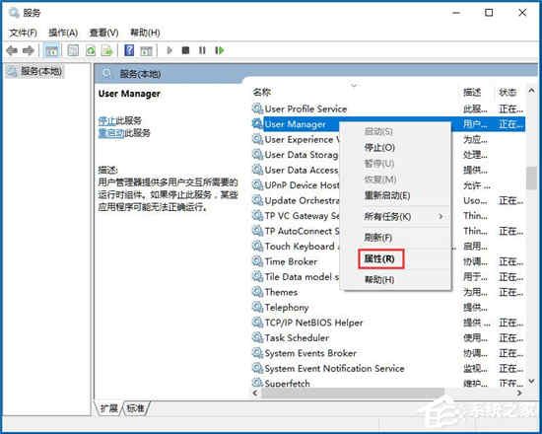The width and height of the screenshot is (542, 434).
Task: Expand the 所有任务(K) submenu arrow
Action: click(440, 216)
